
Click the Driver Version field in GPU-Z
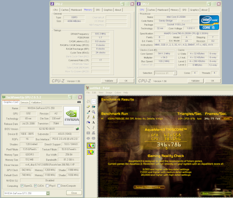coord(50,165)
